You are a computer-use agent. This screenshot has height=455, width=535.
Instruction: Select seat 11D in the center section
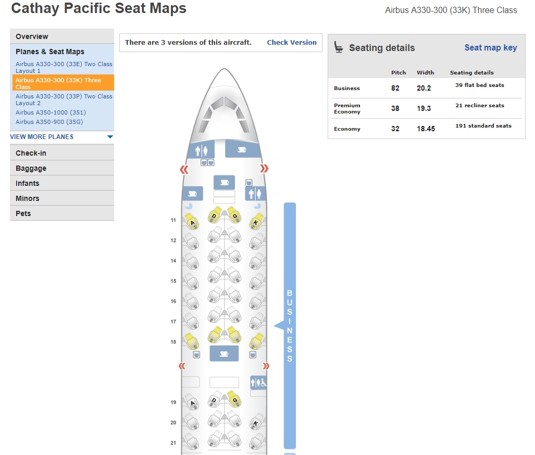click(214, 215)
